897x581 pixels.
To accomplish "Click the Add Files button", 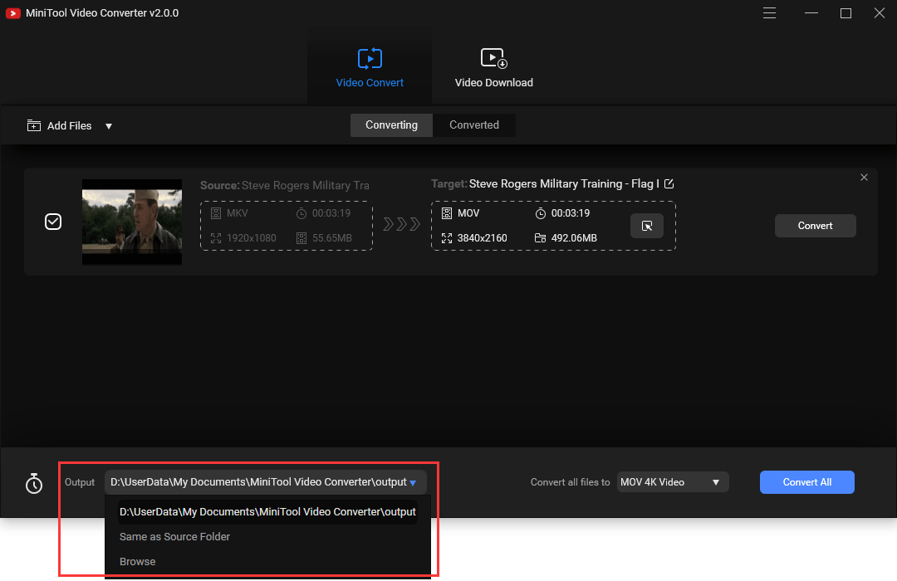I will [x=60, y=126].
